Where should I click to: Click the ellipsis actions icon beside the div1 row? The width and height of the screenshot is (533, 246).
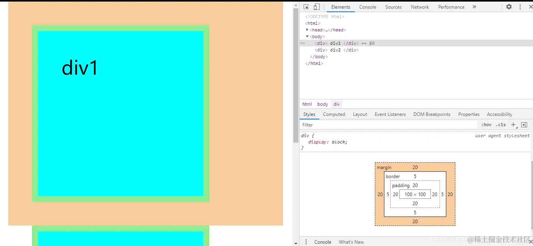tap(302, 43)
